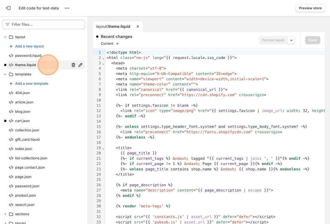
Task: Delete theme.liquid using the trash icon
Action: (x=73, y=65)
